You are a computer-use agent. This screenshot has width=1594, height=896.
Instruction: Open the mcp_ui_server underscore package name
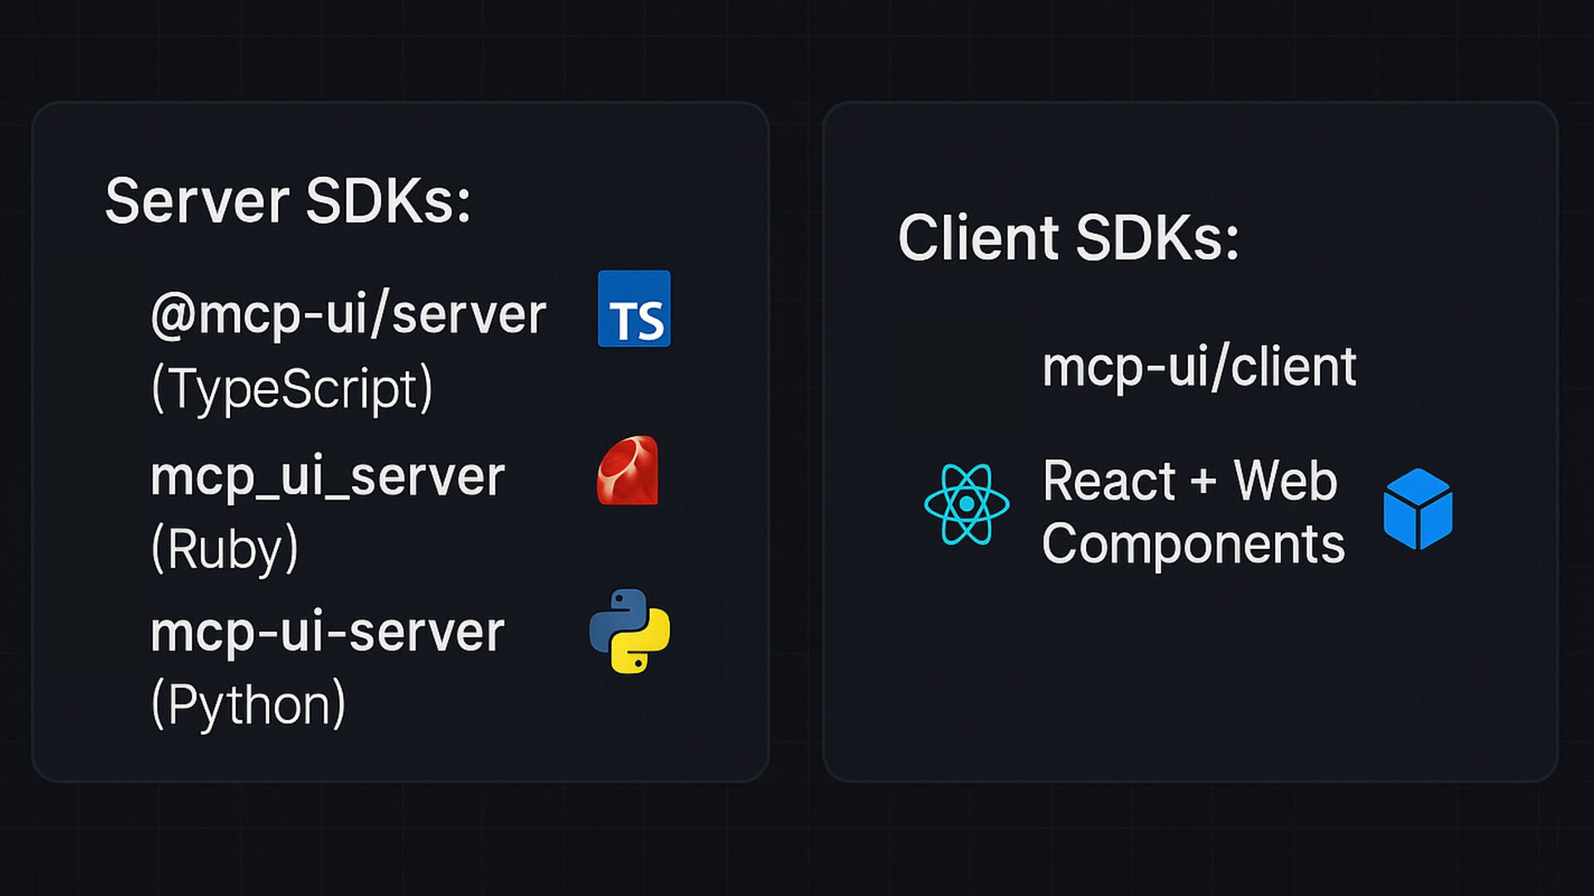pyautogui.click(x=327, y=478)
